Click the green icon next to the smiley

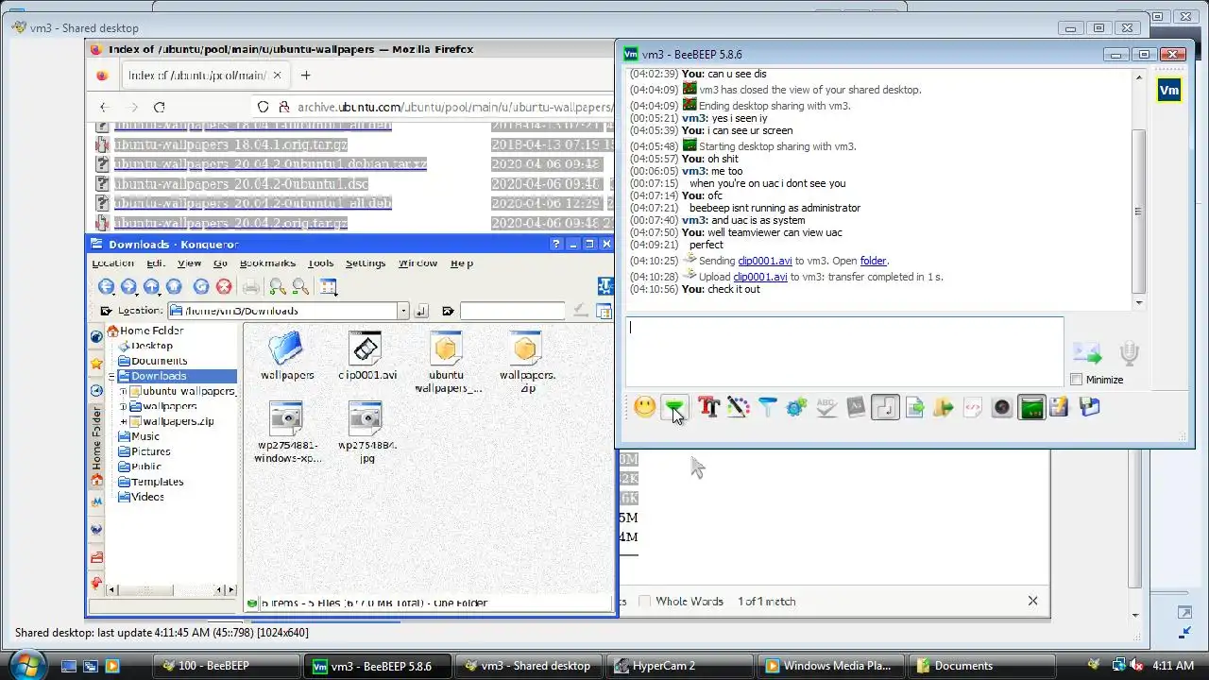pos(674,407)
